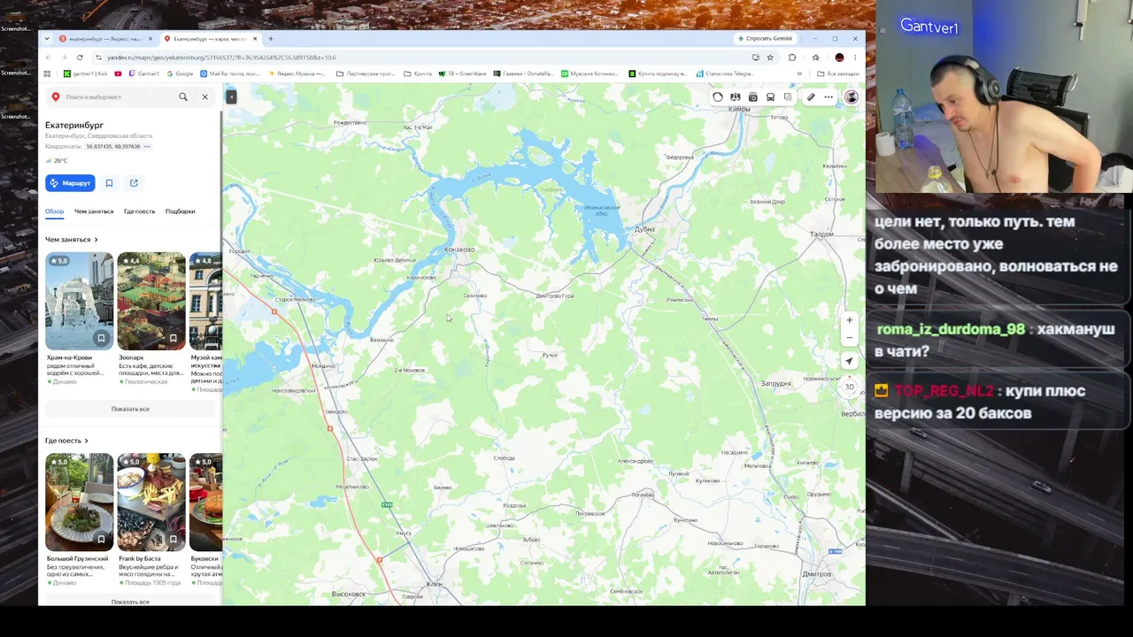Image resolution: width=1133 pixels, height=637 pixels.
Task: Collapse the left sidebar panel
Action: [231, 96]
